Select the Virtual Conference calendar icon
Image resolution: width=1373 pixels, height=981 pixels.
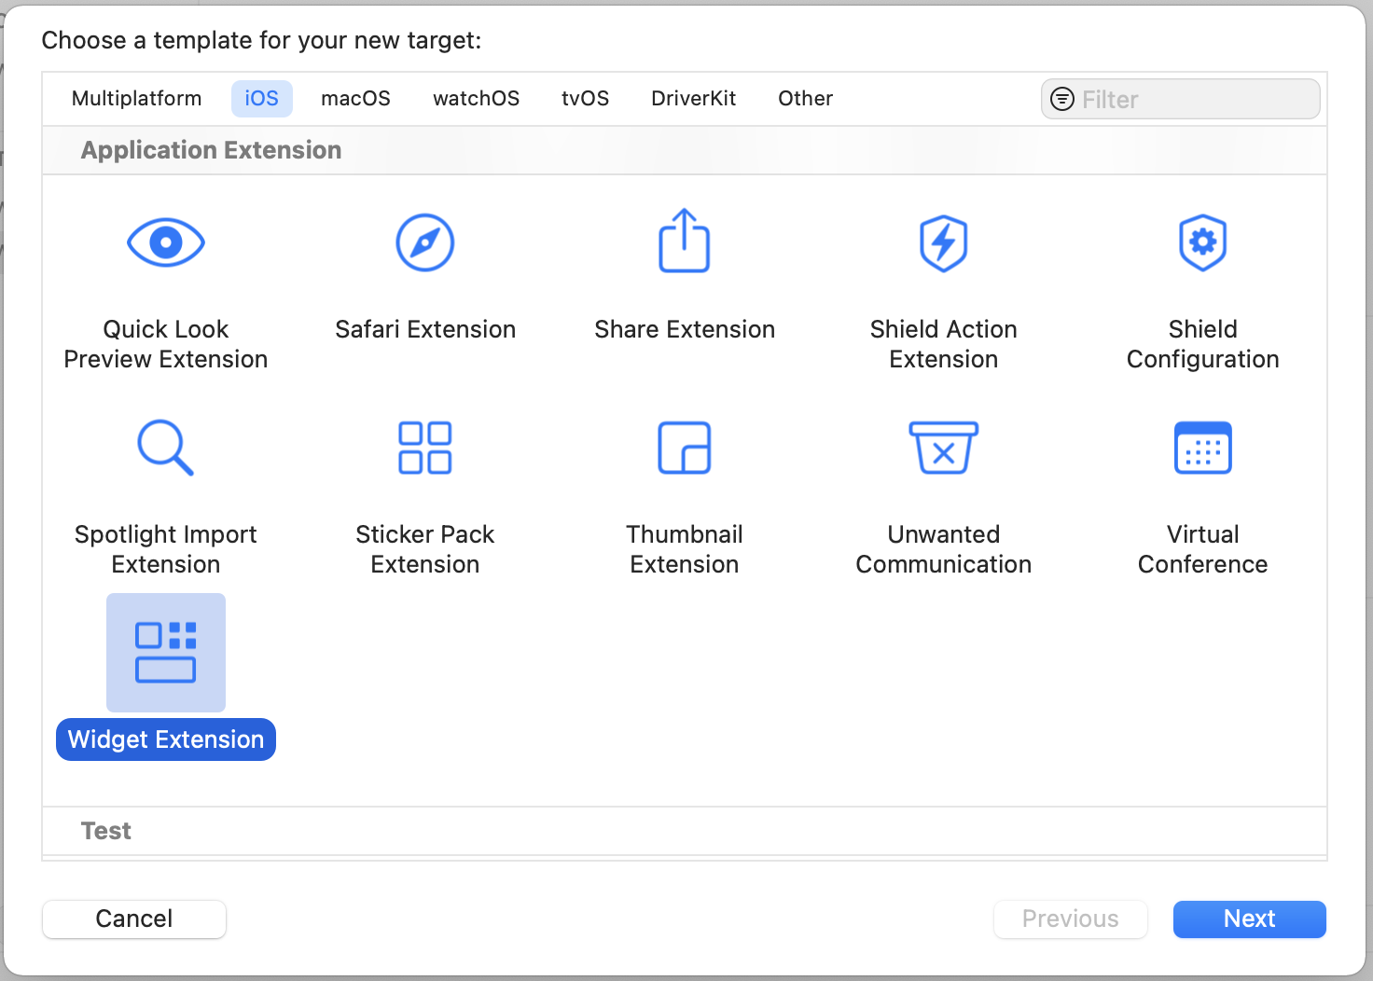click(x=1203, y=448)
